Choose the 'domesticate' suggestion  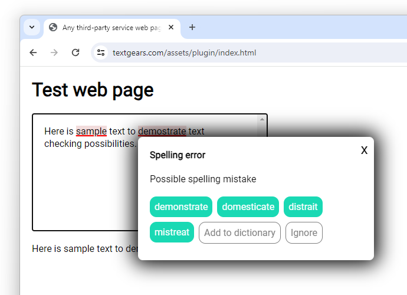(248, 206)
